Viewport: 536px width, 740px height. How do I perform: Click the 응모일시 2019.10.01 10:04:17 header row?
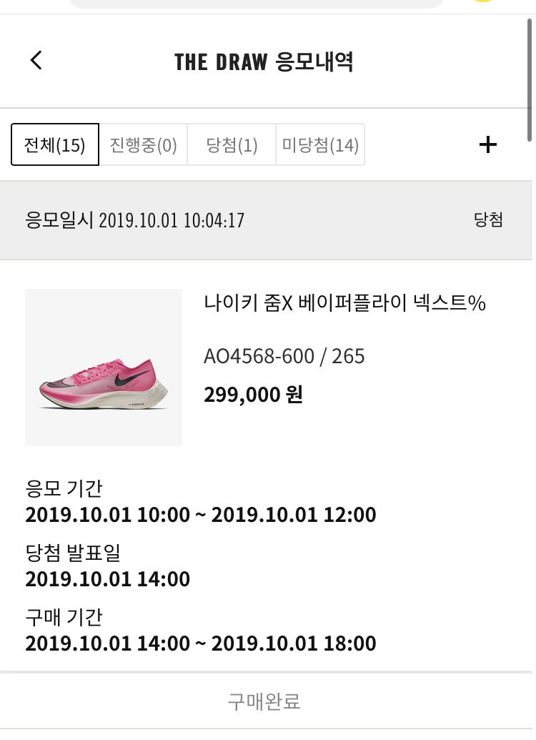tap(266, 220)
